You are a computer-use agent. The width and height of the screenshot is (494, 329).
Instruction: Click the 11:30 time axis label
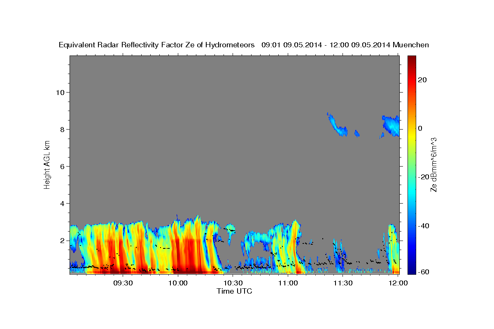pos(343,283)
